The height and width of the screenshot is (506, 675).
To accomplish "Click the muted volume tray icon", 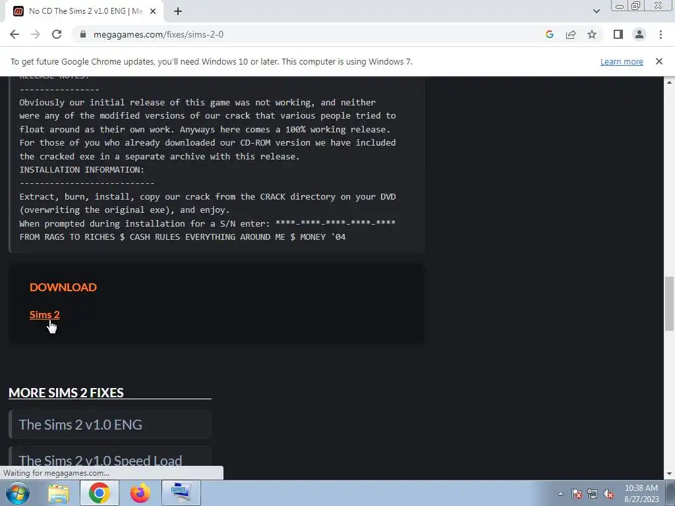I will pos(608,493).
